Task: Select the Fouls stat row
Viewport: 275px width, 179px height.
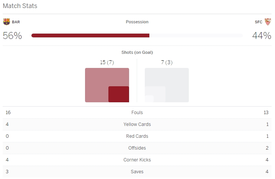Action: click(x=137, y=113)
